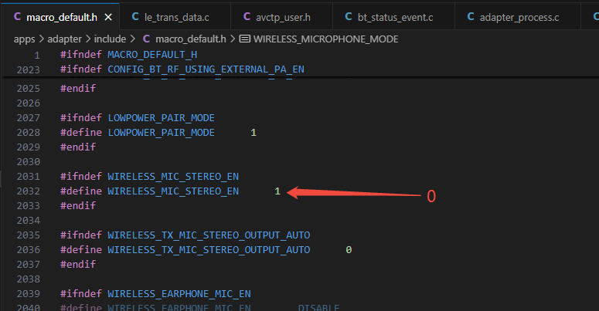Click line number 2036 in the gutter
Screen dimensions: 599x311
29,249
